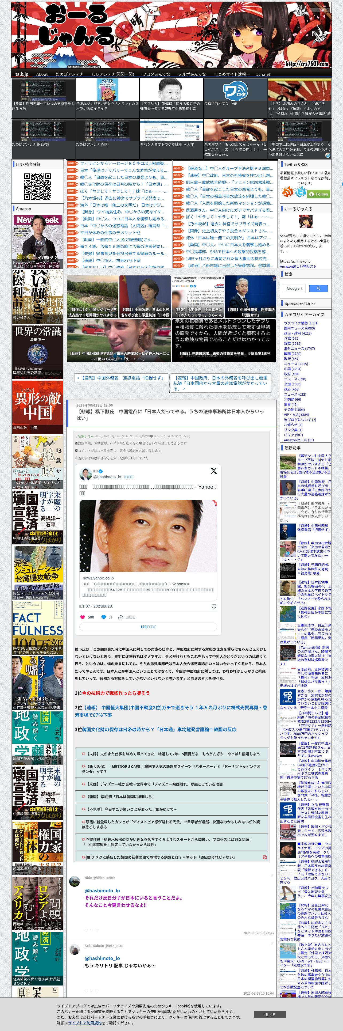This screenshot has height=1031, width=343.
Task: Open related link 【夫婦】夫がまた仕事を辞めて帰ってきた
Action: coord(171,754)
